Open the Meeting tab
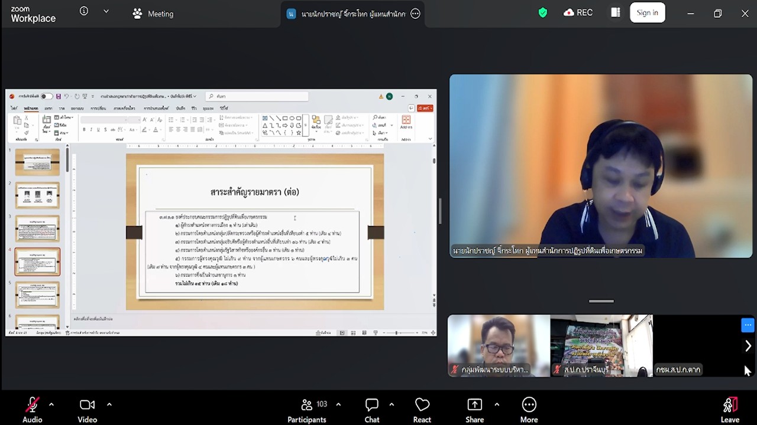The height and width of the screenshot is (425, 757). tap(153, 14)
